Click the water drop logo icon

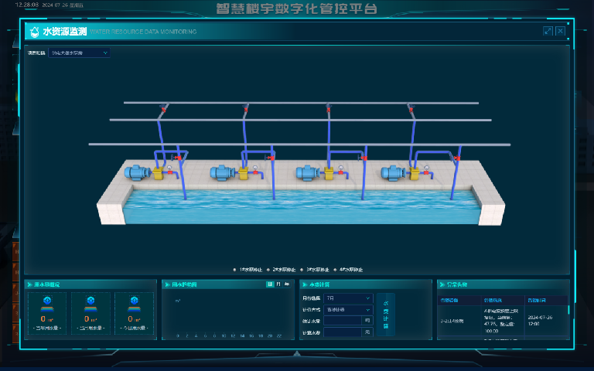coord(34,32)
